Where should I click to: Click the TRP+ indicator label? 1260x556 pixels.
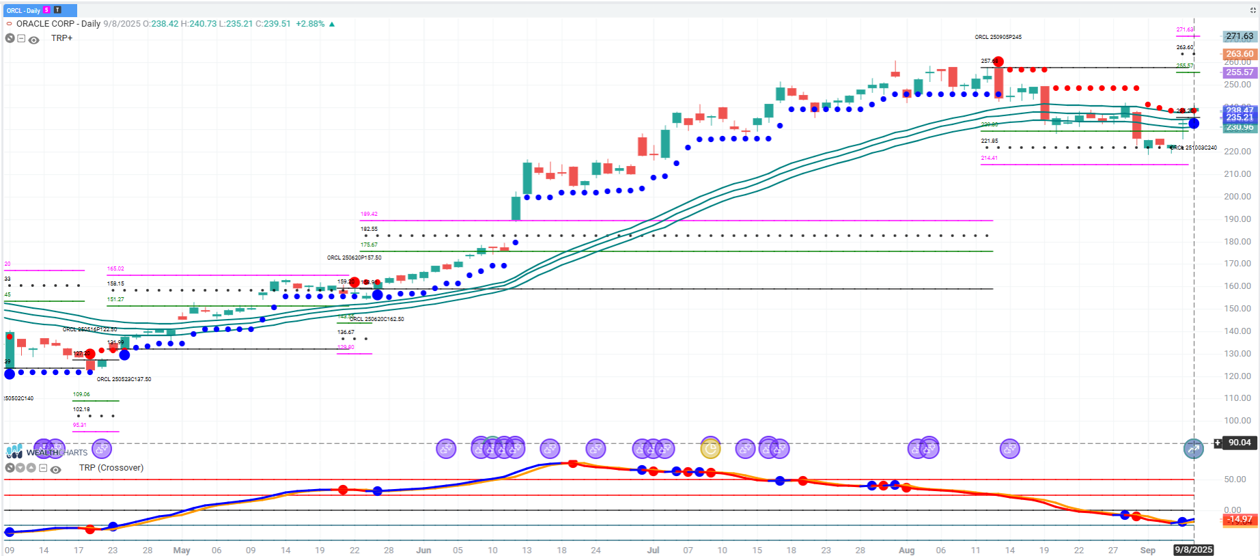[x=61, y=38]
